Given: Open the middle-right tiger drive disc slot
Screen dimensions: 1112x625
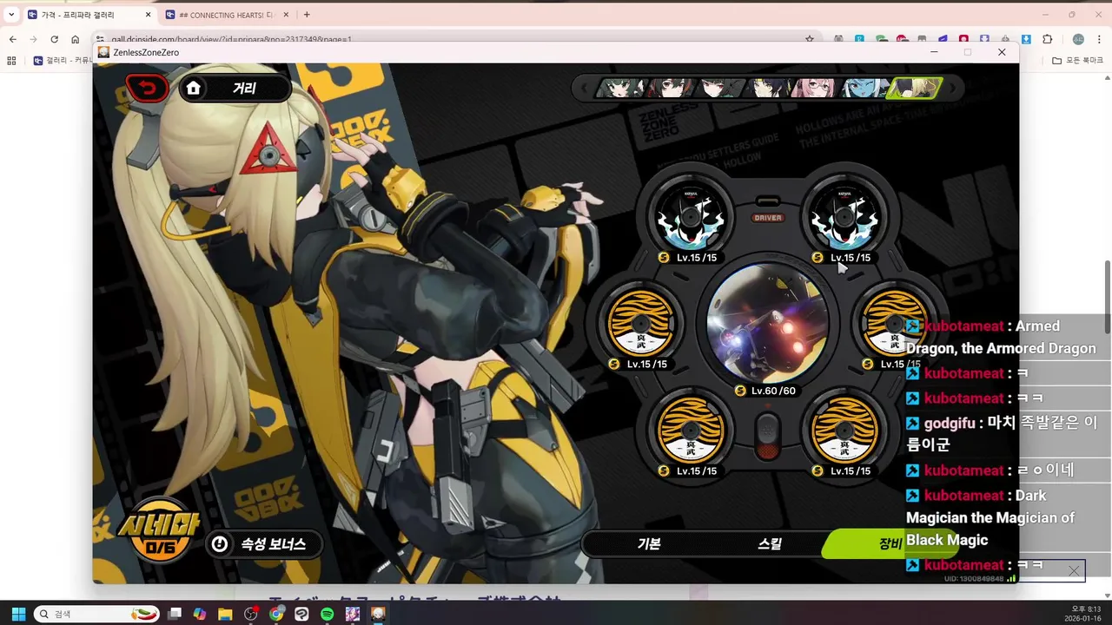Looking at the screenshot, I should pos(894,323).
